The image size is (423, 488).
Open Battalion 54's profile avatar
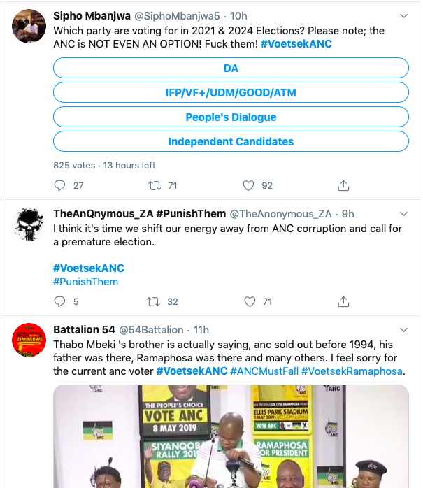tap(29, 340)
